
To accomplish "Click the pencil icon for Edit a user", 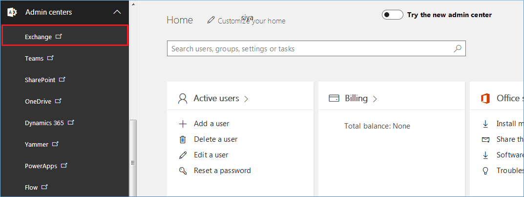I will 183,155.
